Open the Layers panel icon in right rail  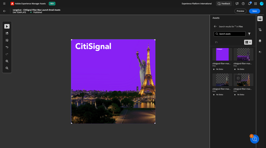click(x=260, y=41)
